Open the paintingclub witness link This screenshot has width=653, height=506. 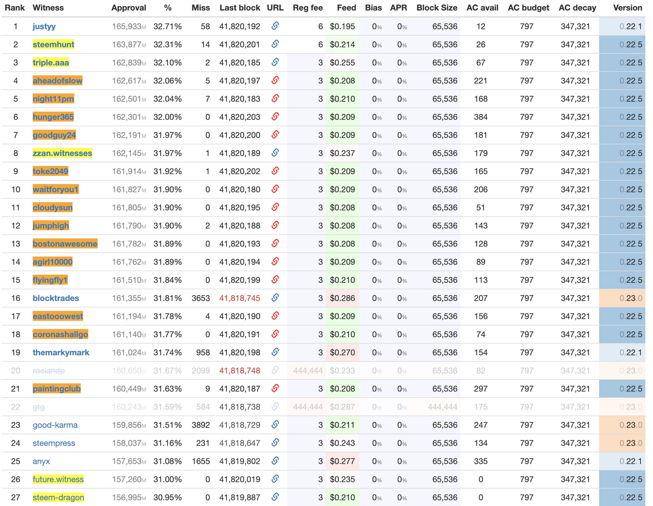(x=57, y=389)
